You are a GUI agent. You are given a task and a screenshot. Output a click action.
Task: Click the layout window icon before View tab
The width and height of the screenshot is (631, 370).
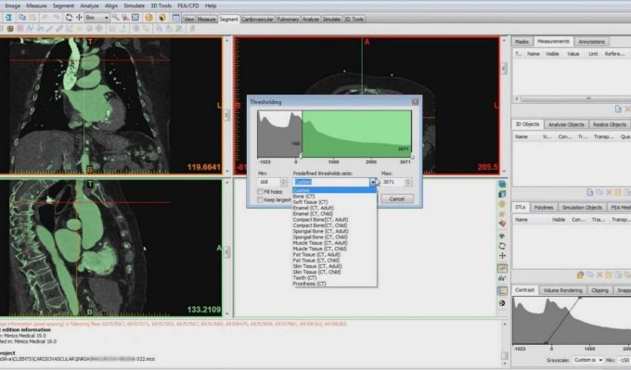tap(176, 18)
